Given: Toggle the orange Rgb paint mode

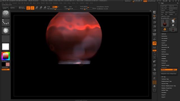Looking at the screenshot, I should point(55,7).
